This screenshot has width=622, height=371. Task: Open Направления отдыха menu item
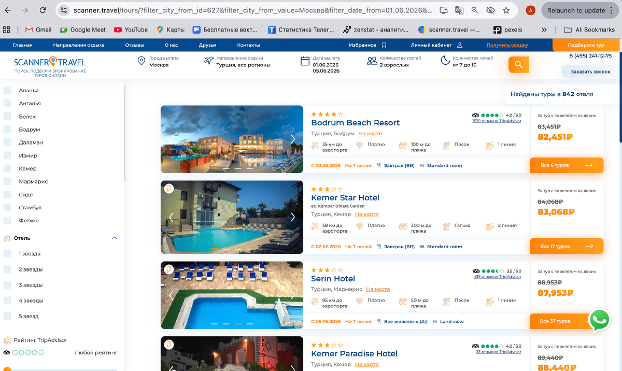[x=79, y=45]
